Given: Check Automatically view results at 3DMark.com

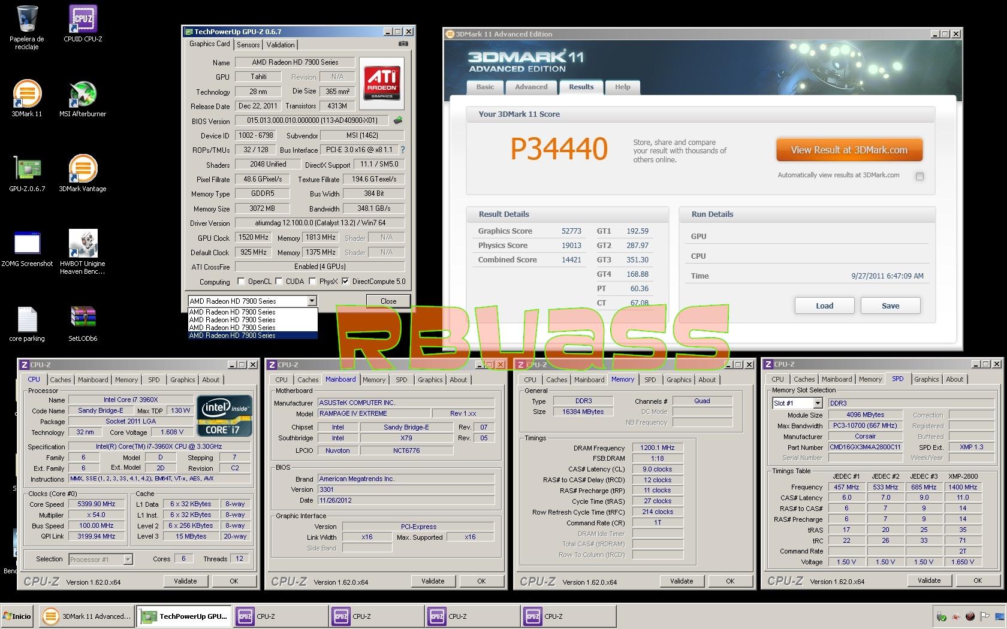Looking at the screenshot, I should [x=919, y=176].
